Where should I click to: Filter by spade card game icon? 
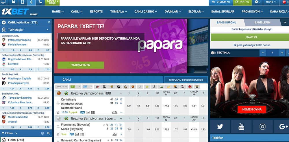point(126,86)
